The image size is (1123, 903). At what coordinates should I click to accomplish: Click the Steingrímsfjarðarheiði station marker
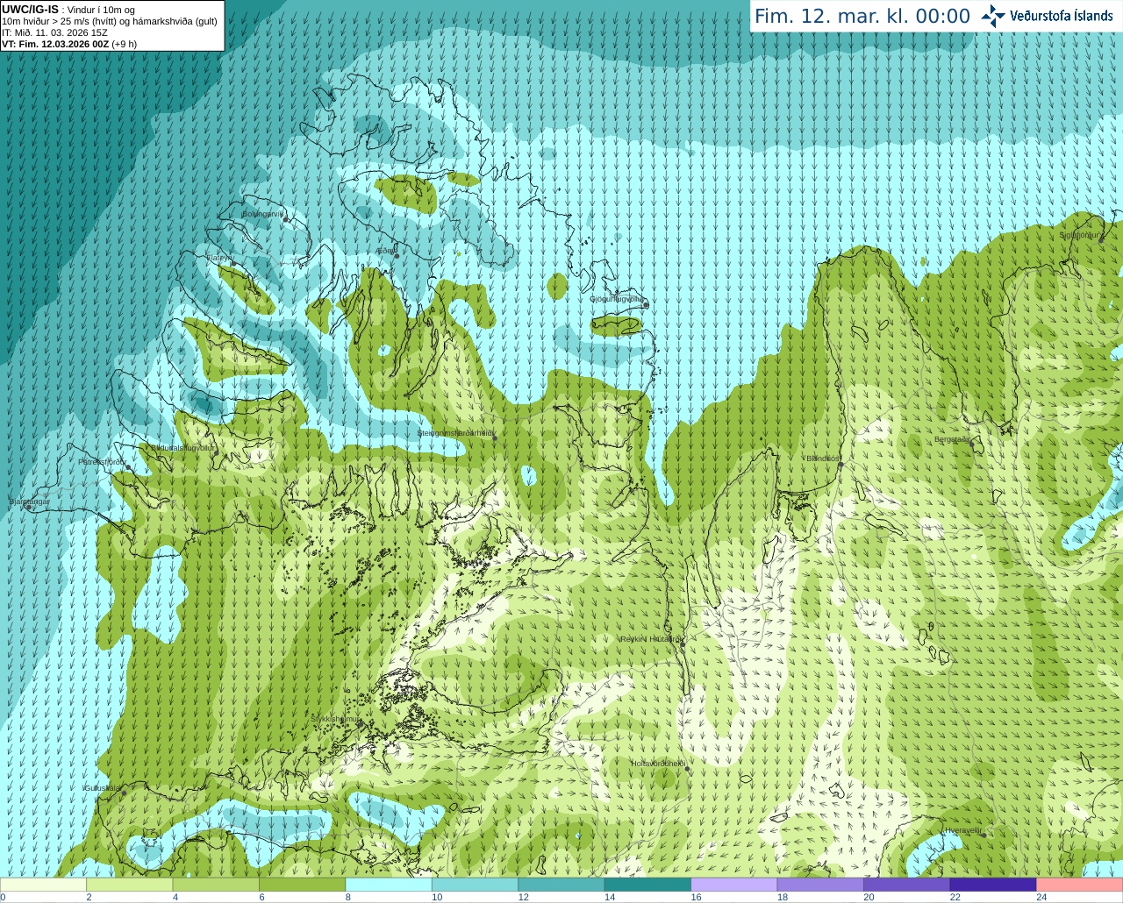coord(494,438)
